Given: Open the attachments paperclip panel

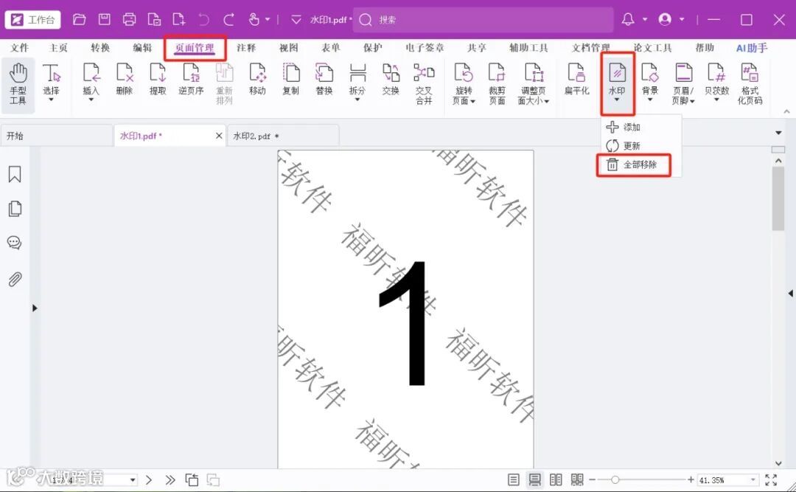Looking at the screenshot, I should click(x=15, y=279).
